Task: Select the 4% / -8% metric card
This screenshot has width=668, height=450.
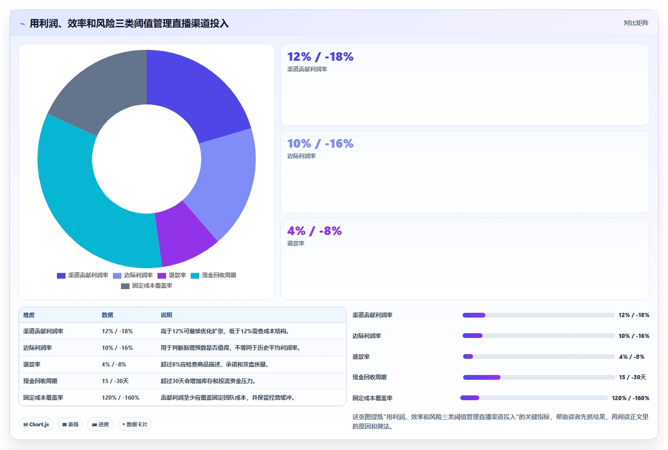Action: pyautogui.click(x=465, y=259)
